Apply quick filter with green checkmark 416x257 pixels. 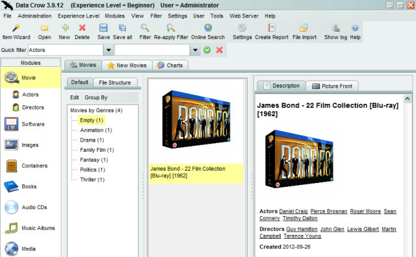(x=207, y=50)
